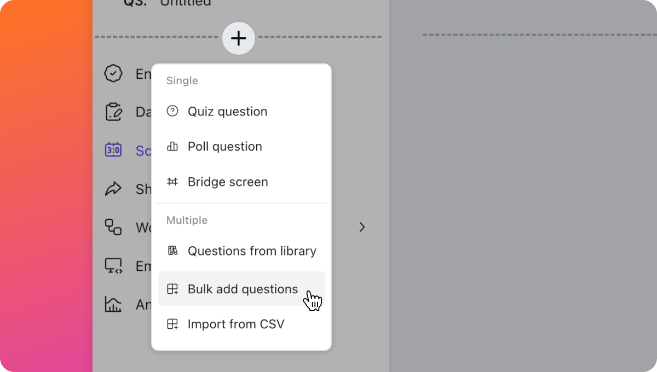Select Bulk add questions
The image size is (657, 372).
point(241,289)
